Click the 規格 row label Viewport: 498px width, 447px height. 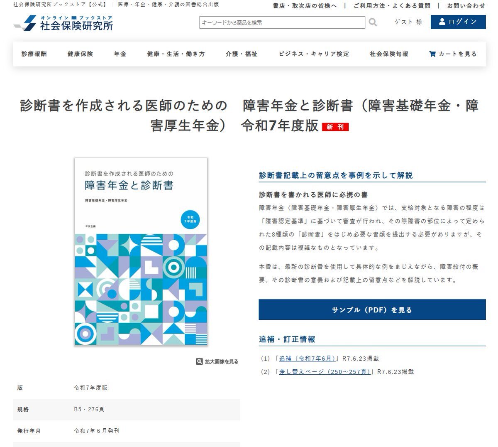point(23,409)
